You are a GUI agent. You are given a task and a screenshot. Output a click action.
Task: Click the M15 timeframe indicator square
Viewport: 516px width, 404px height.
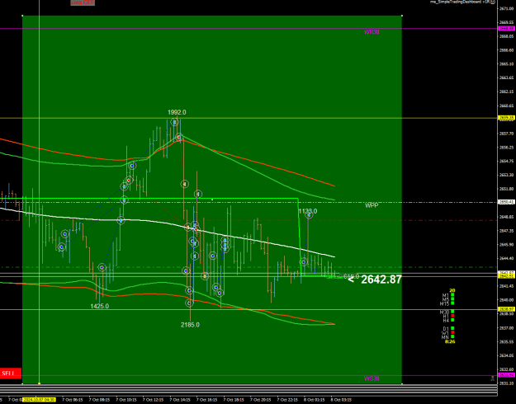pyautogui.click(x=452, y=303)
